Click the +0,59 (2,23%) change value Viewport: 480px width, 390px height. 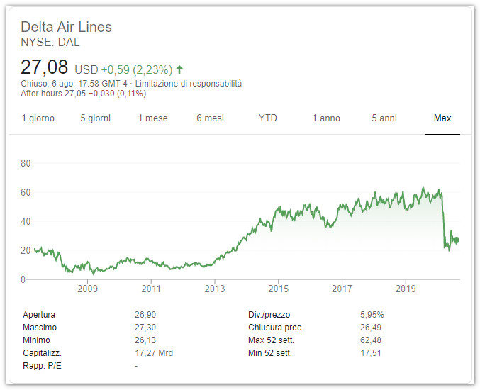(137, 69)
